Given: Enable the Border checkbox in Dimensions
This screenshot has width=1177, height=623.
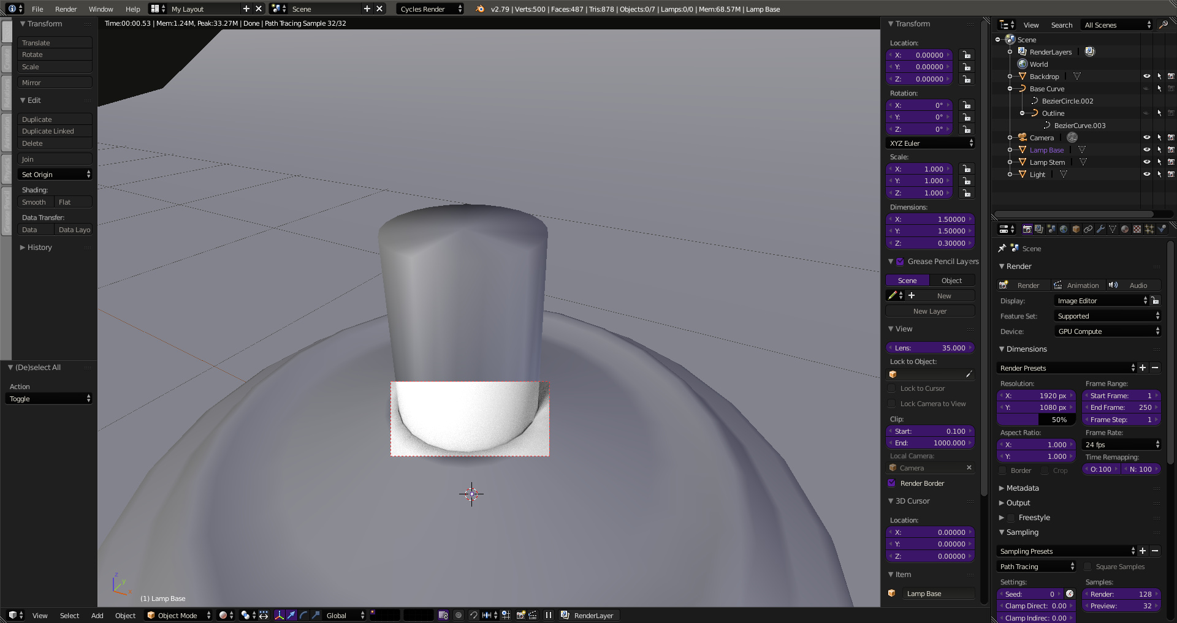Looking at the screenshot, I should pos(1002,470).
